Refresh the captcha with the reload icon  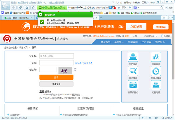point(75,70)
